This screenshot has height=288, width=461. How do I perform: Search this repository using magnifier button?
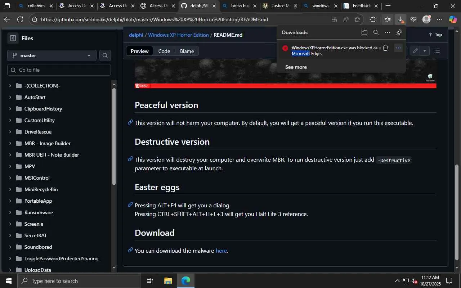coord(105,55)
